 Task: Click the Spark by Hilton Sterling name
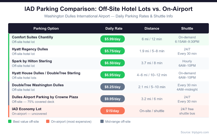(32, 61)
